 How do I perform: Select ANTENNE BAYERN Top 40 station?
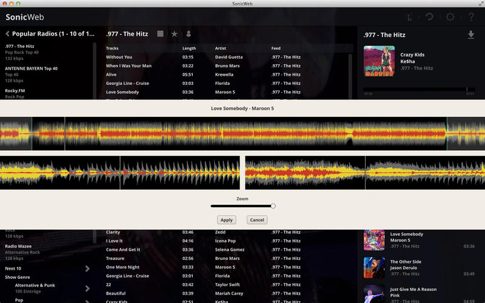coord(31,68)
